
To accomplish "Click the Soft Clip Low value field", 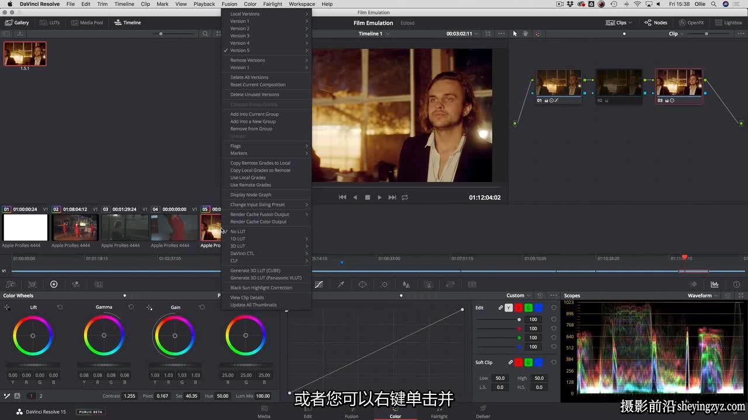I will pos(500,378).
